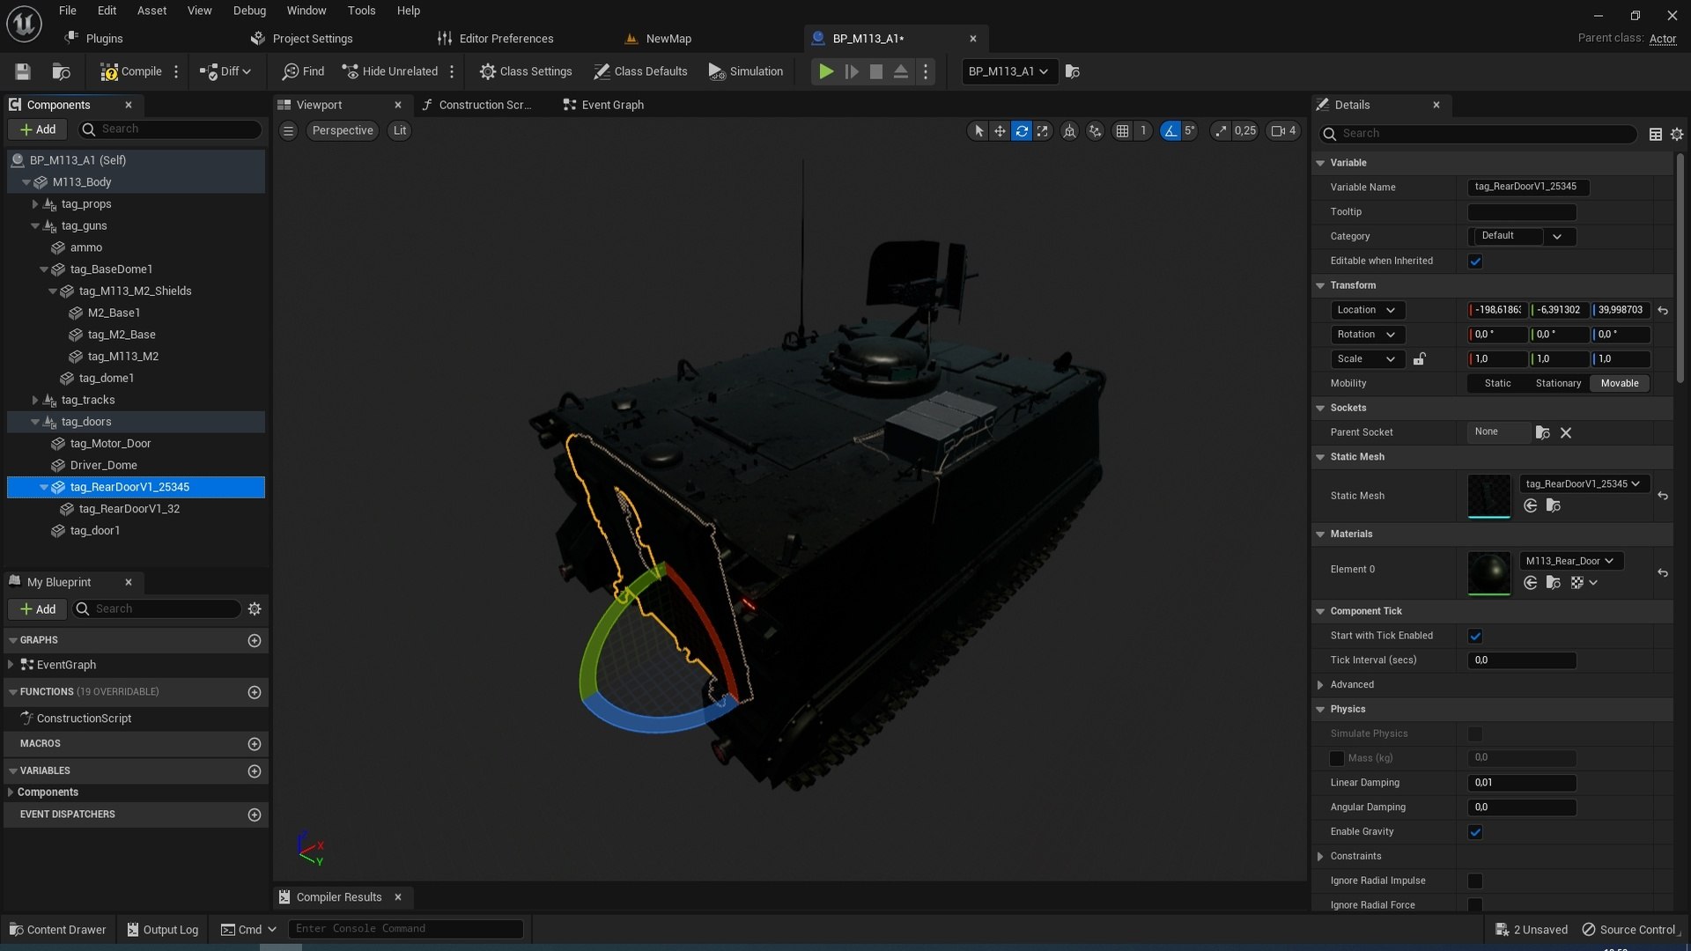Screen dimensions: 1691x951
Task: Choose the Select objects tool in viewport
Action: pyautogui.click(x=978, y=130)
